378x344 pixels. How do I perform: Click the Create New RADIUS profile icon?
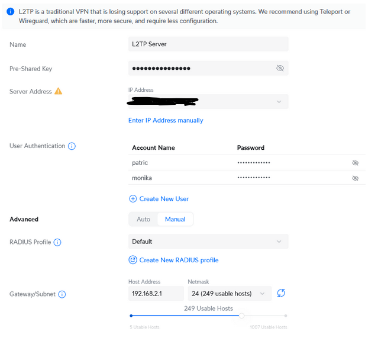(x=133, y=260)
